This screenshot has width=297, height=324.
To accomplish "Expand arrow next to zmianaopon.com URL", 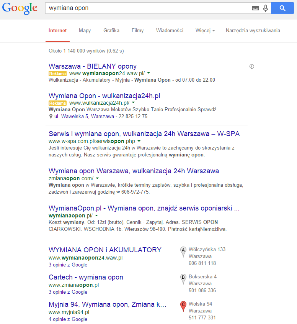I will [x=97, y=178].
